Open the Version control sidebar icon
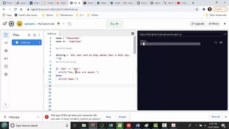Viewport: 229px width, 129px height. (x=6, y=43)
